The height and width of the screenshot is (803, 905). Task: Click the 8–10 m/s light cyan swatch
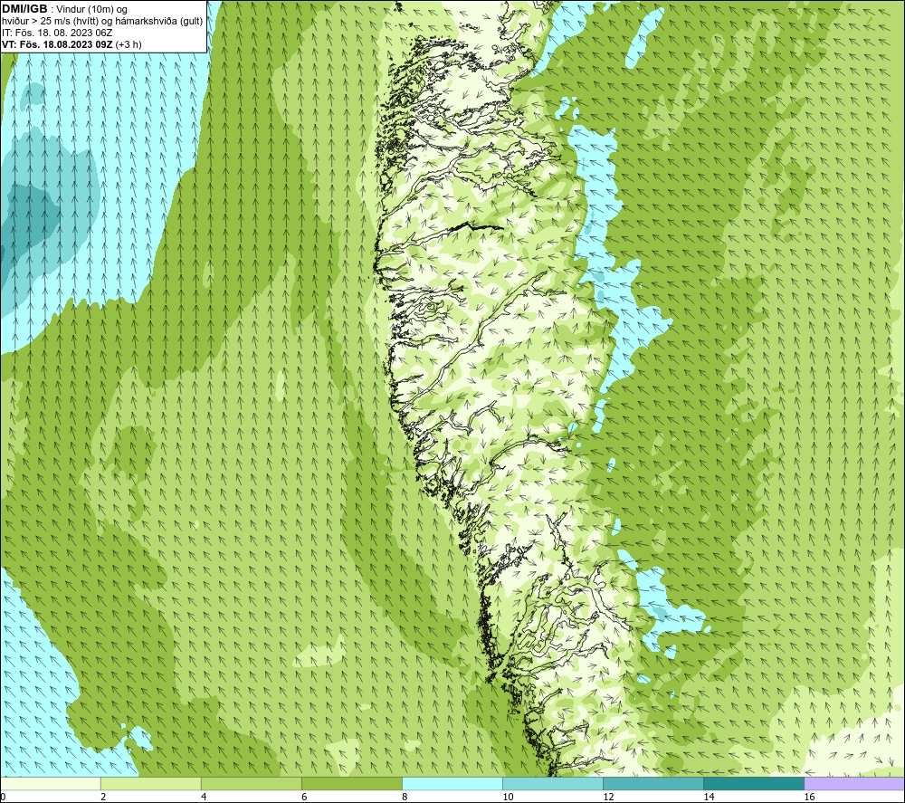452,783
